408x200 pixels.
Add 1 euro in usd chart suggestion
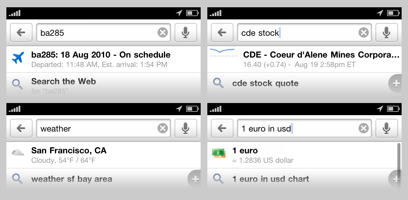396,179
